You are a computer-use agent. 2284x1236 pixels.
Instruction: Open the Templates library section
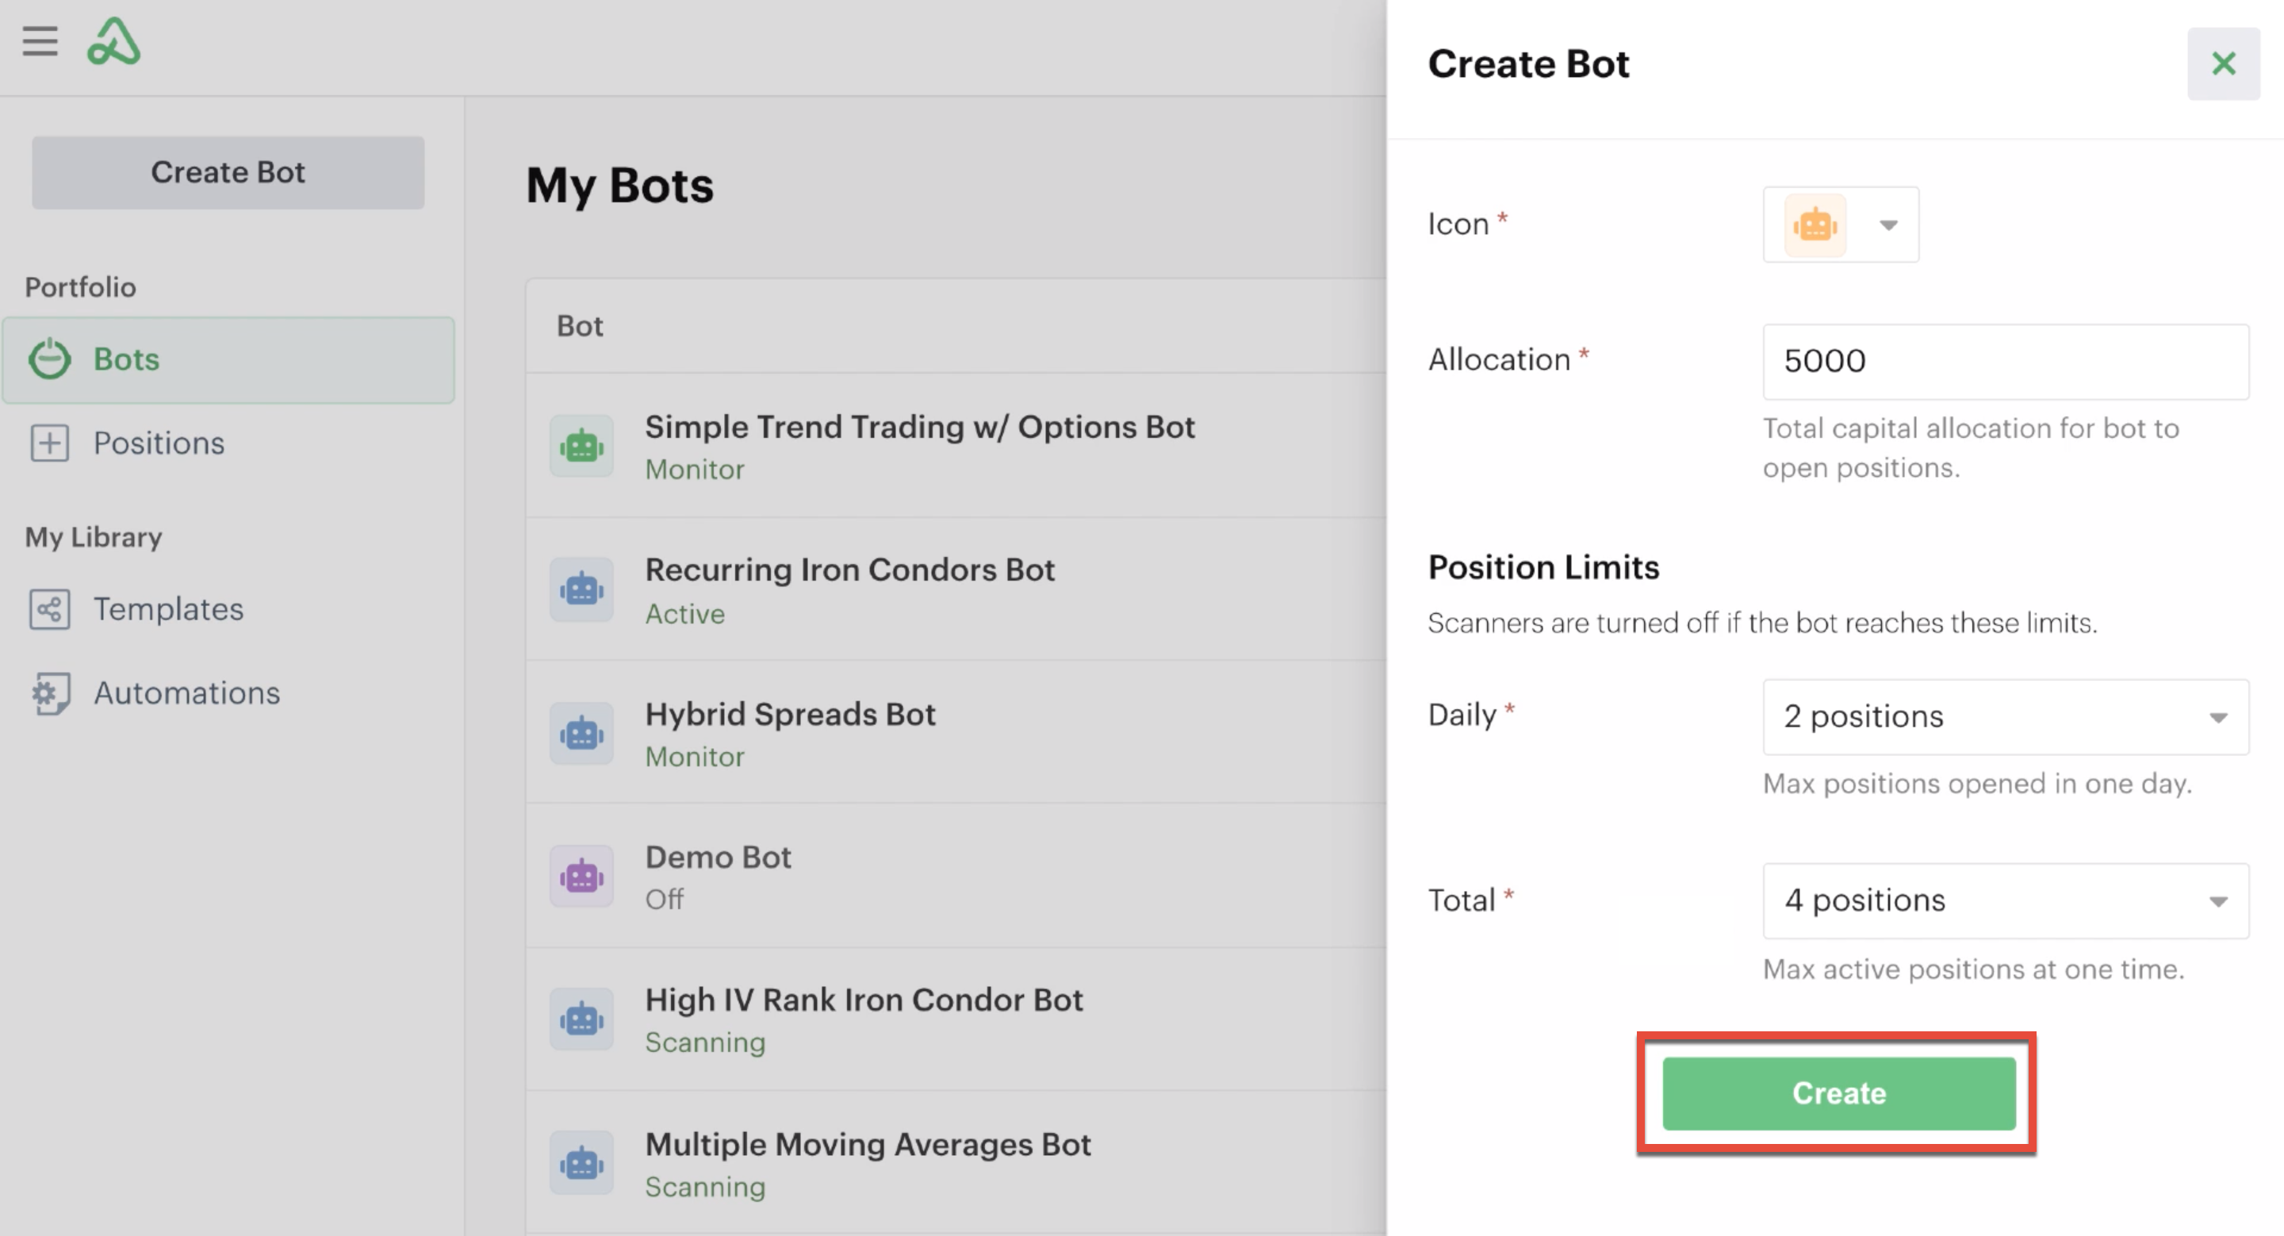tap(168, 609)
